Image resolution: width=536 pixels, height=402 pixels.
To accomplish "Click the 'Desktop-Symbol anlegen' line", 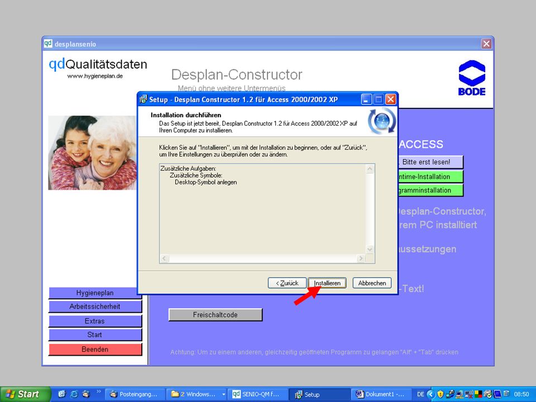I will click(206, 182).
